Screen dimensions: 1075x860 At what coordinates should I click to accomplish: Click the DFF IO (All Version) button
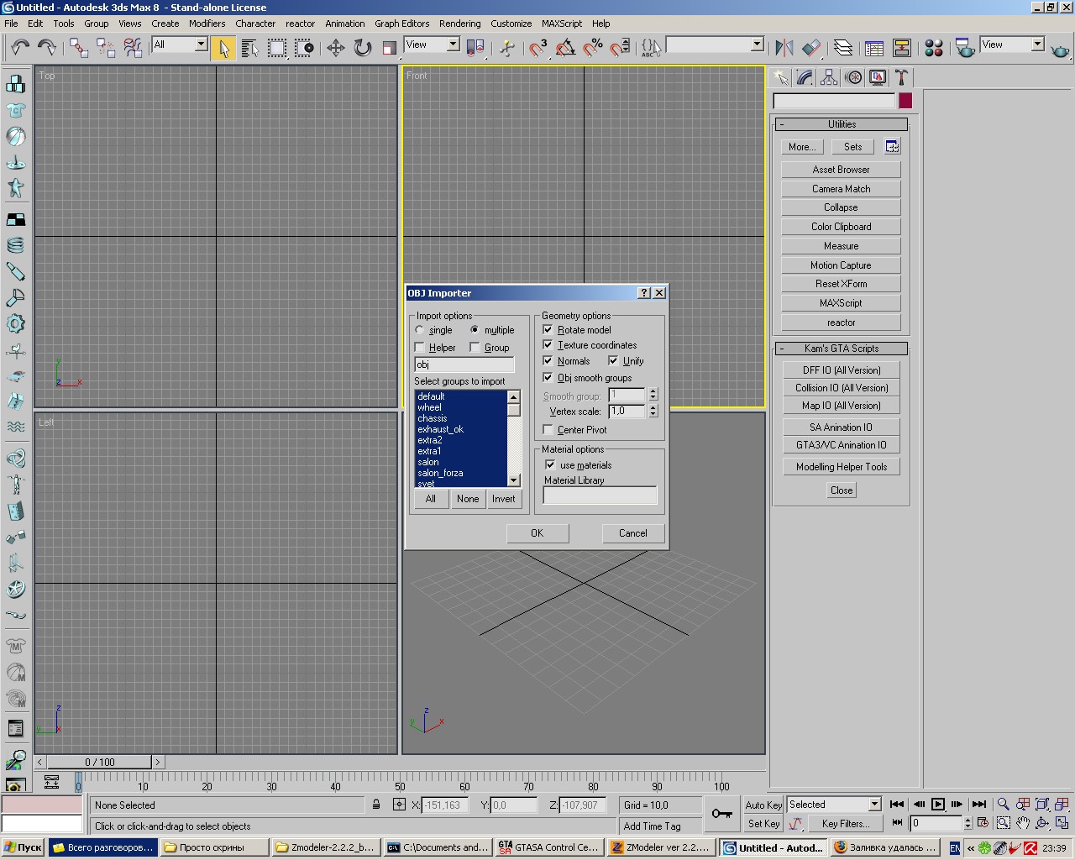tap(842, 370)
